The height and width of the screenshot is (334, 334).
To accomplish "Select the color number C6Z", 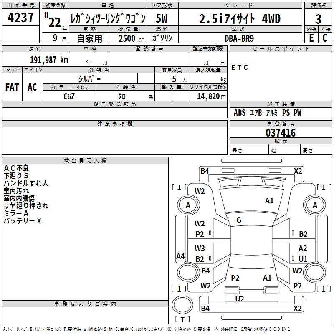I will point(69,96).
